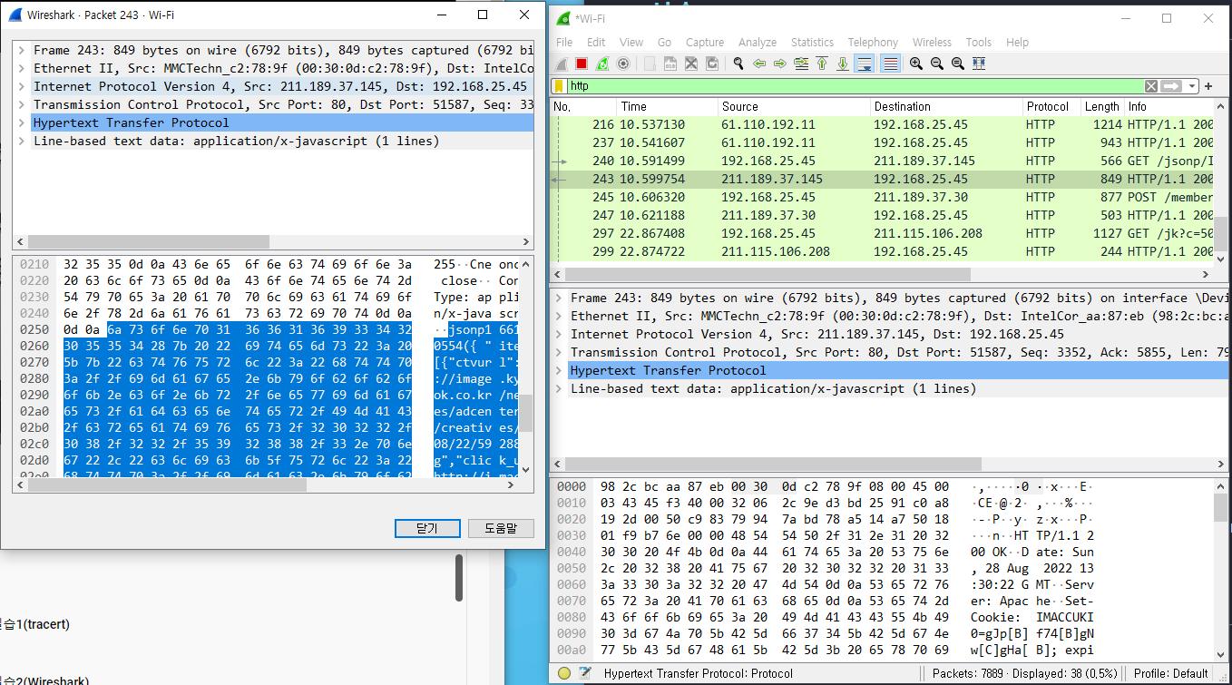Open the View menu
The width and height of the screenshot is (1232, 685).
631,42
